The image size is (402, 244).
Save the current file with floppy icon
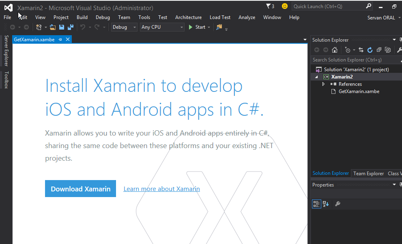(x=62, y=27)
